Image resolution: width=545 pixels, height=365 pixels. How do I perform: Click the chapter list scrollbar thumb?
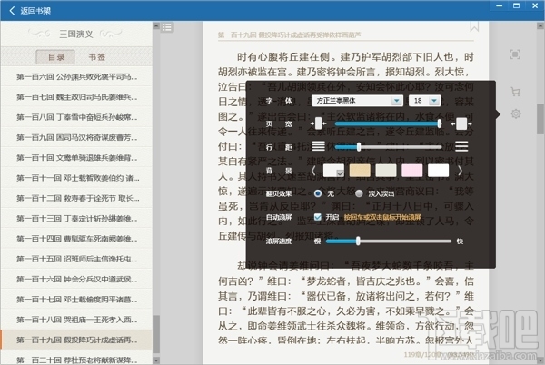156,334
